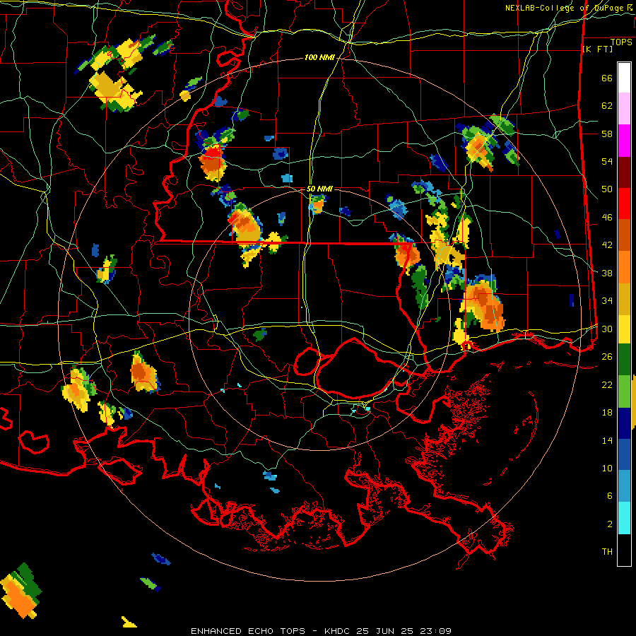Click the bright red legend swatch

coord(624,204)
